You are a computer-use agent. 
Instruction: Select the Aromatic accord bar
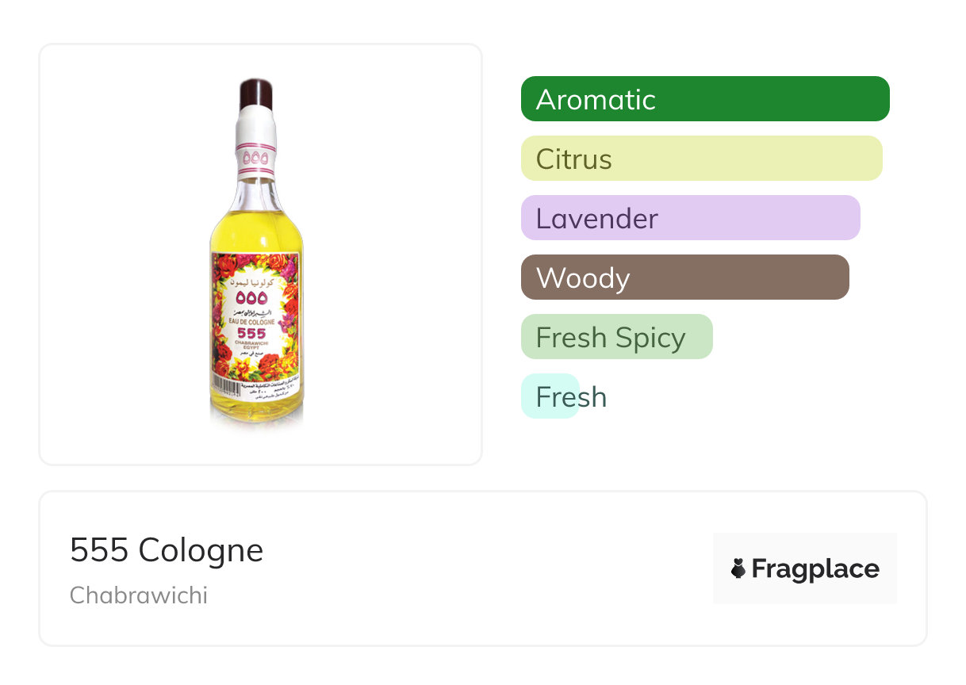coord(704,99)
